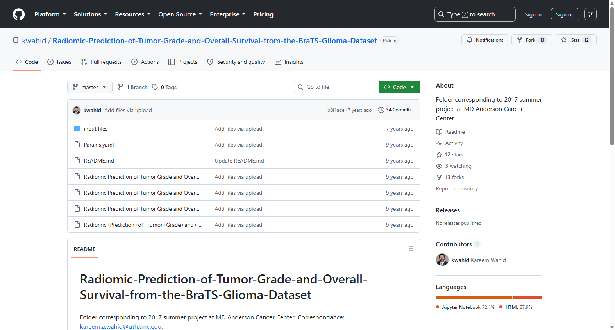
Task: Click the README outline list icon
Action: [x=410, y=249]
